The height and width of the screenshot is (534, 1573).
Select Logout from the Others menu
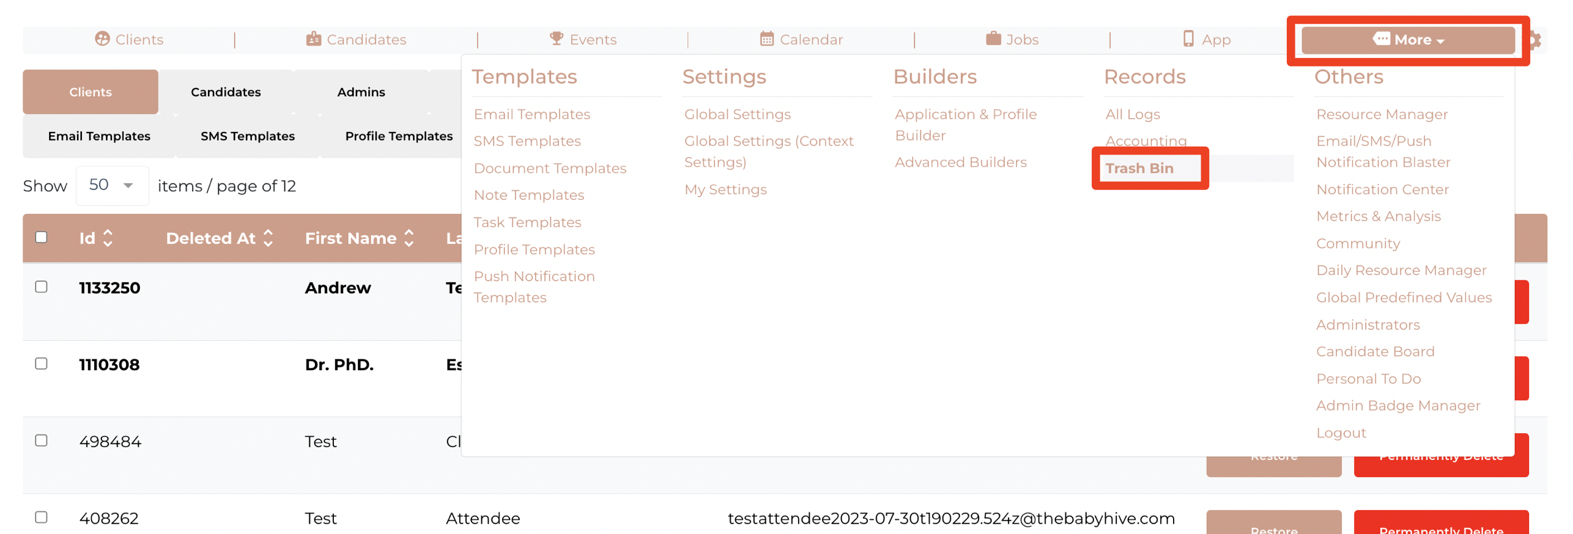pyautogui.click(x=1340, y=433)
